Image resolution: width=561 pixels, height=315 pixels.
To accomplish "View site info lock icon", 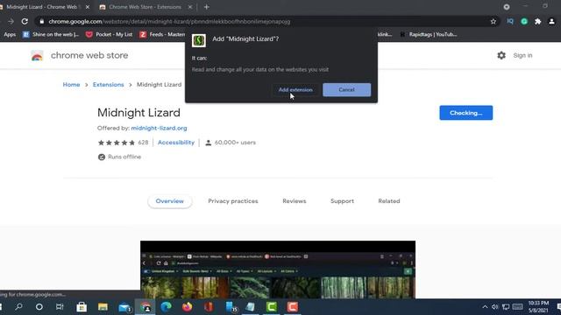I will (41, 21).
